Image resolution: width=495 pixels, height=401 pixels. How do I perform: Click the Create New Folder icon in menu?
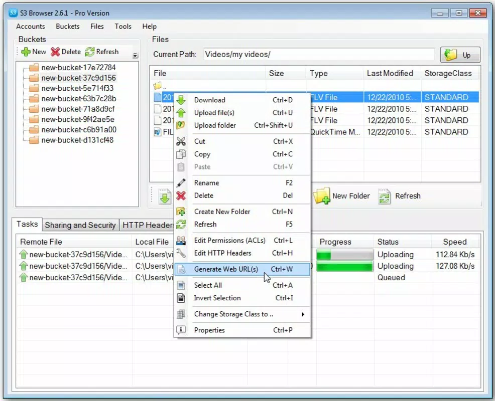[x=181, y=212]
